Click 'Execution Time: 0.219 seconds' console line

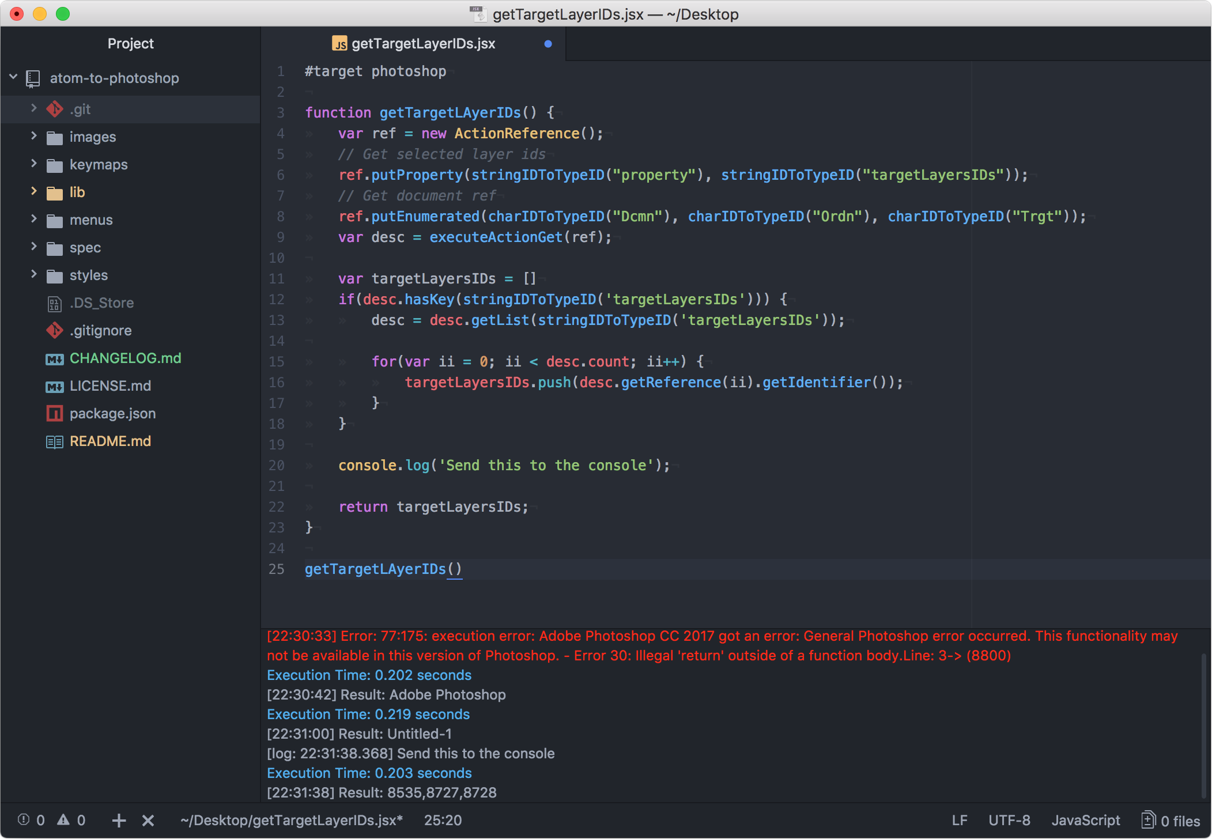[368, 714]
